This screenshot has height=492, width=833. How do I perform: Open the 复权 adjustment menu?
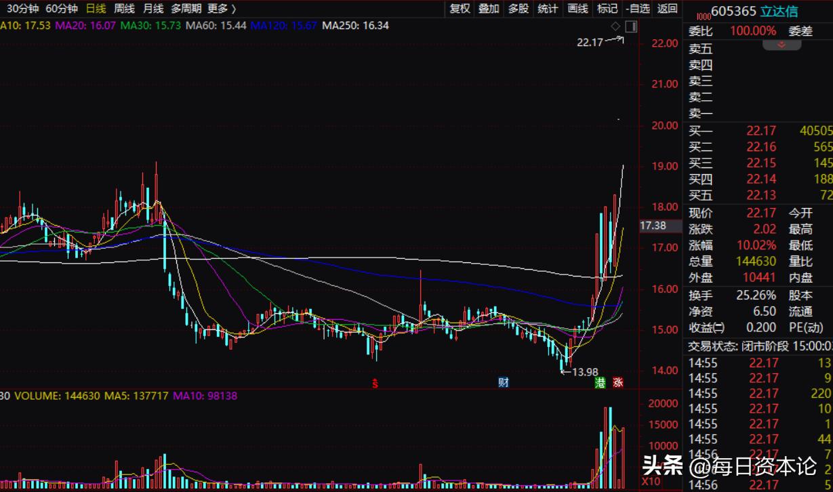point(460,9)
